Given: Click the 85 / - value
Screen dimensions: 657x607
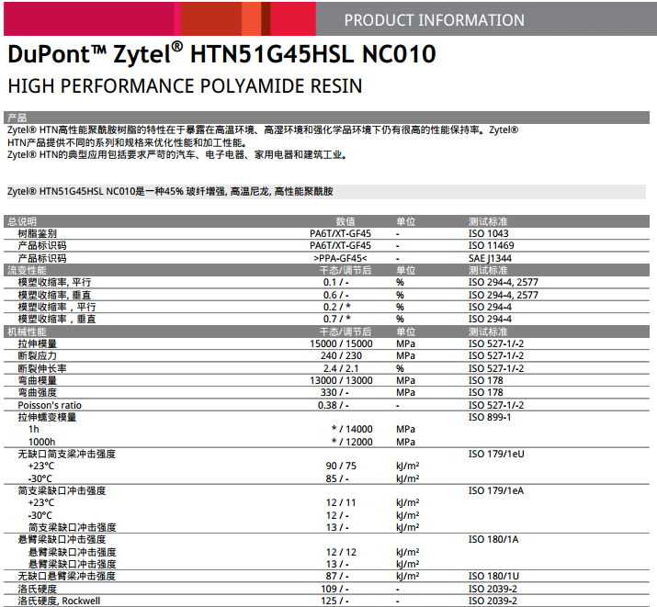Looking at the screenshot, I should (x=337, y=478).
